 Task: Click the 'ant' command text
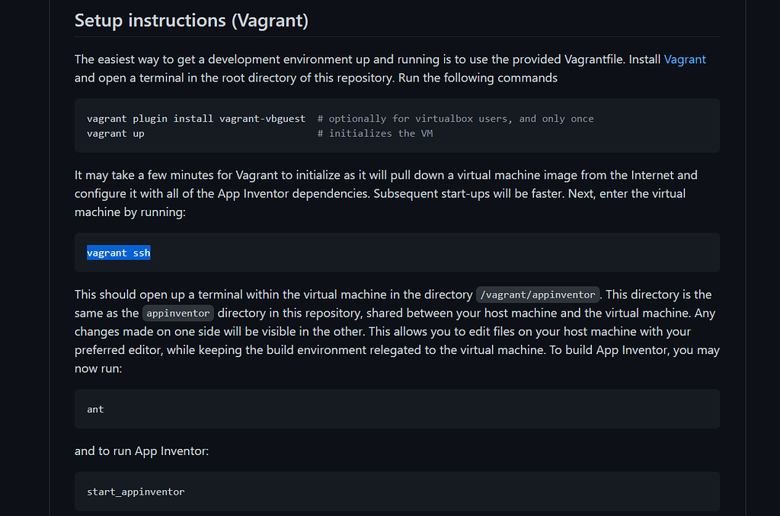(x=95, y=409)
